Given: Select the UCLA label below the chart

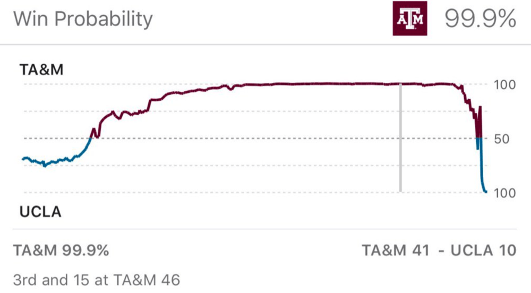Looking at the screenshot, I should pyautogui.click(x=40, y=212).
